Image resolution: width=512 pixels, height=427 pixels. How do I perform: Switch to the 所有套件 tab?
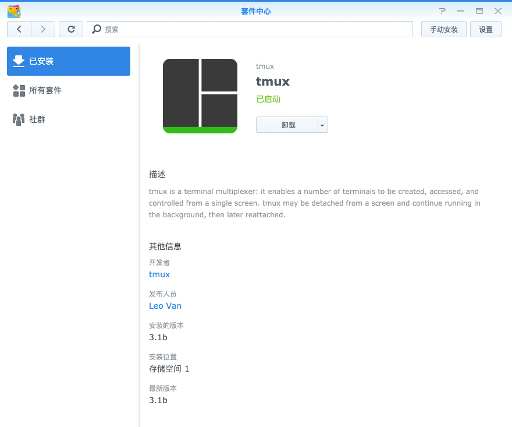coord(45,90)
